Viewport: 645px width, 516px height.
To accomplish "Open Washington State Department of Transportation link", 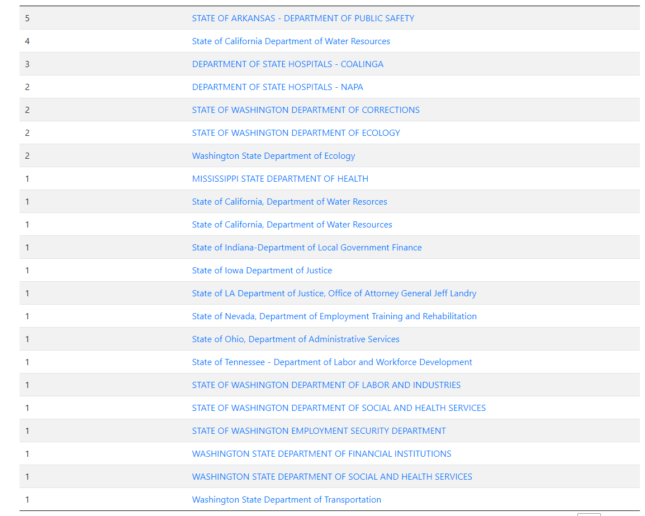I will pos(287,500).
